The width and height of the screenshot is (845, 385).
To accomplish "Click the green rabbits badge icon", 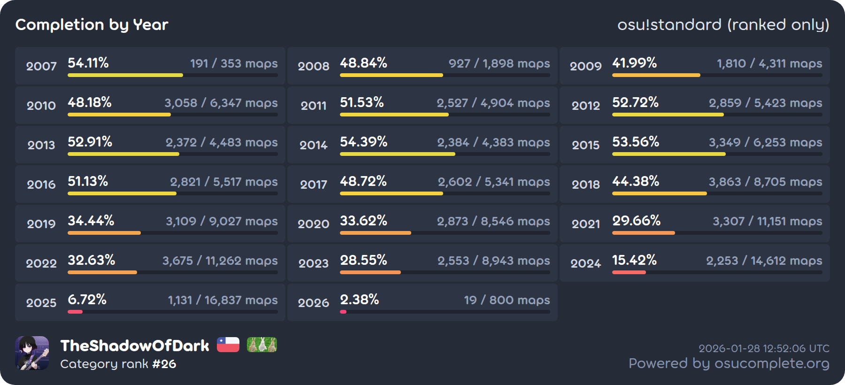I will [x=261, y=345].
